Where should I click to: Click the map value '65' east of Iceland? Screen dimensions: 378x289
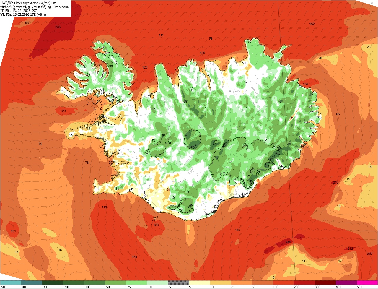(338, 114)
